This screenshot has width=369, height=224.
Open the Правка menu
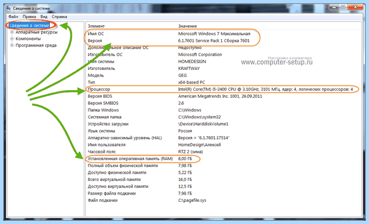(29, 17)
